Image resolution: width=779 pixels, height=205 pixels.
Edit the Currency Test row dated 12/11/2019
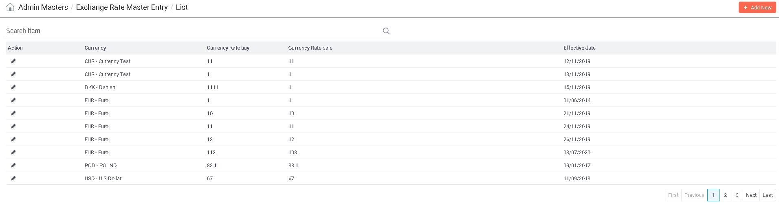(13, 61)
